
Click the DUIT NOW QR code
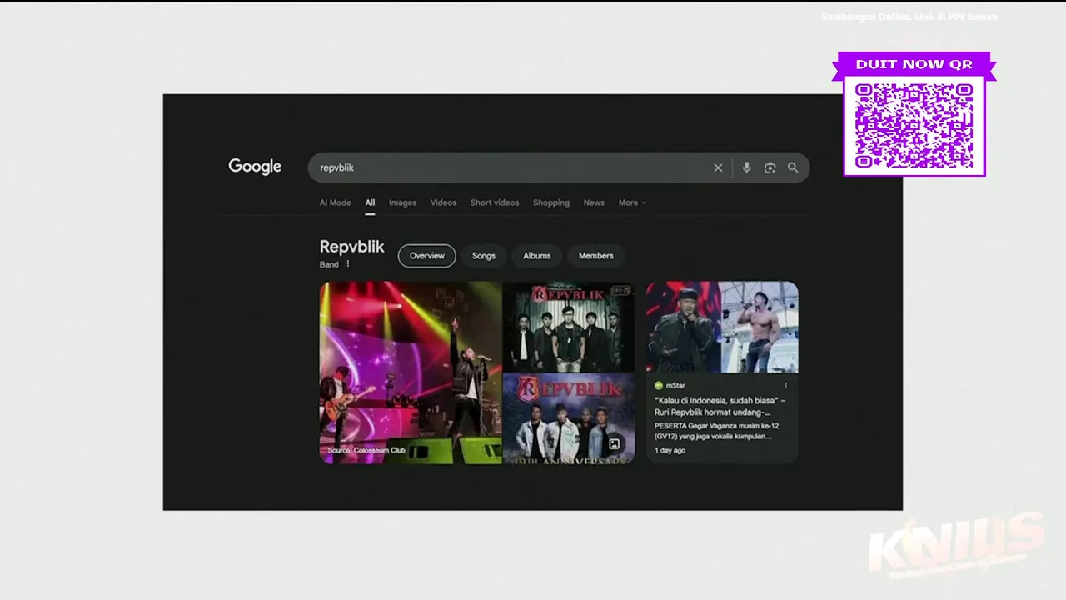914,125
